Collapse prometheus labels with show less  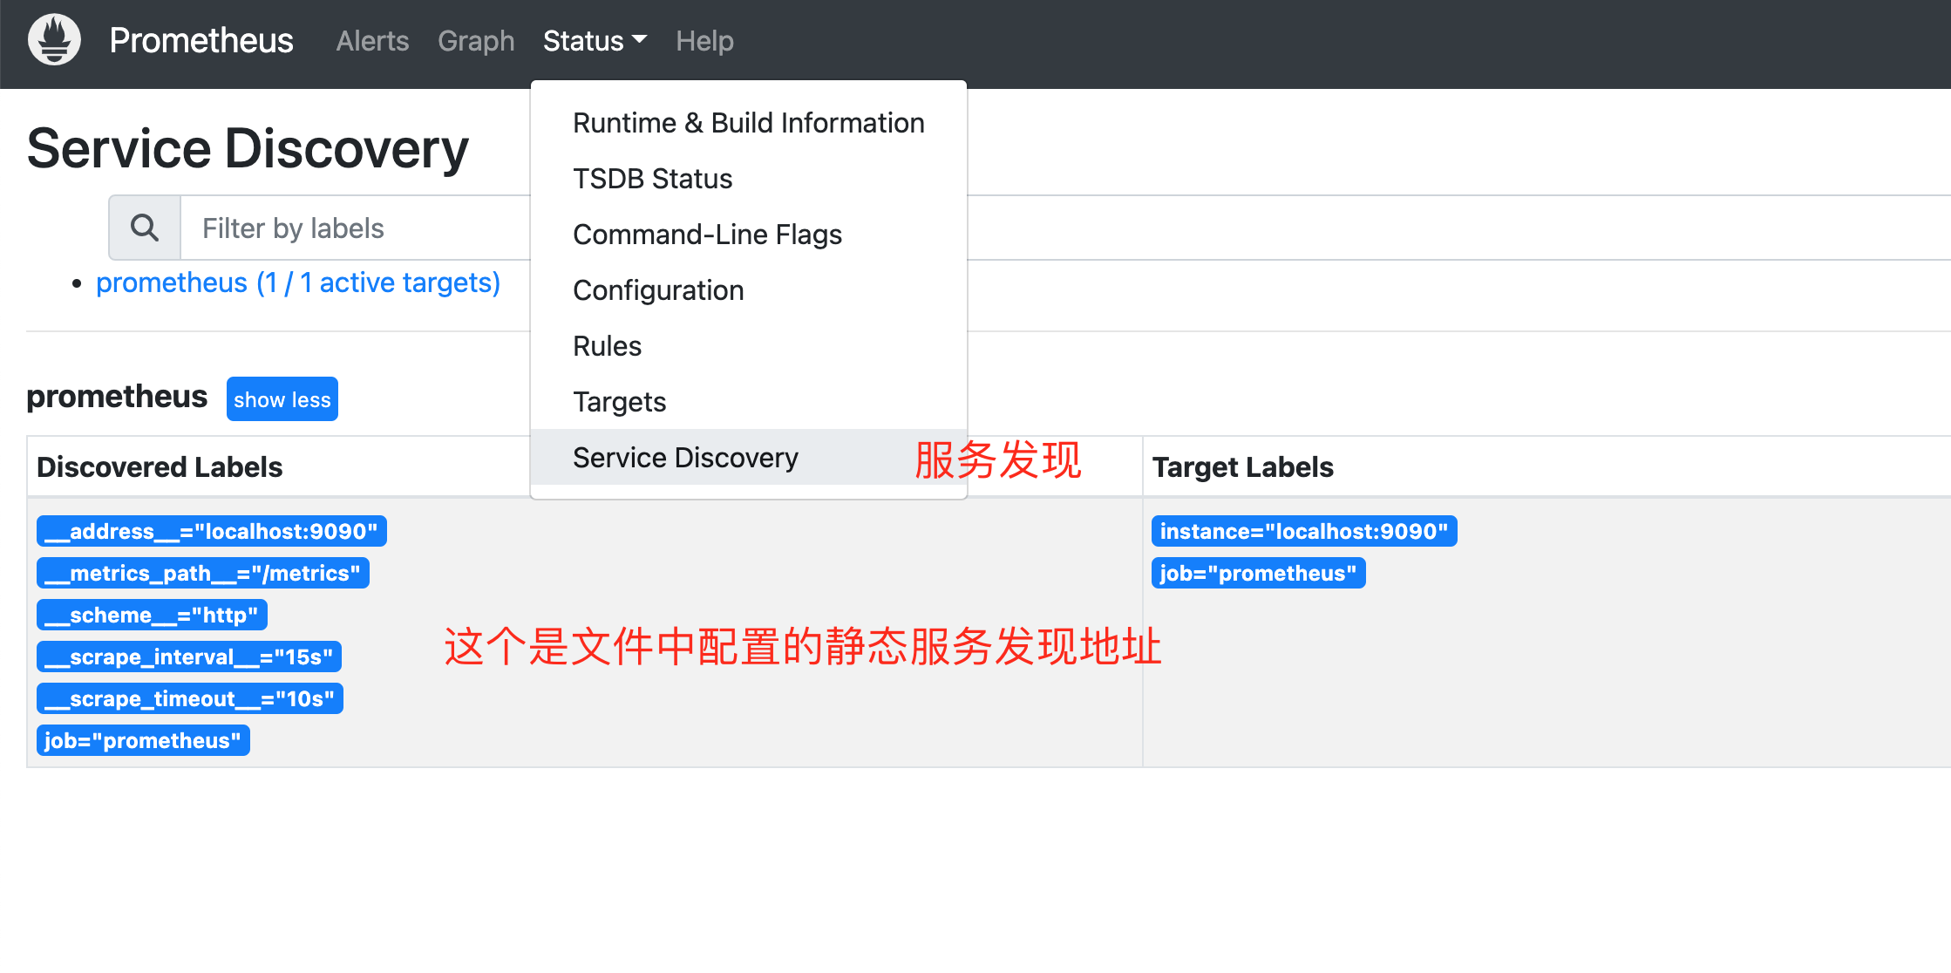click(282, 399)
